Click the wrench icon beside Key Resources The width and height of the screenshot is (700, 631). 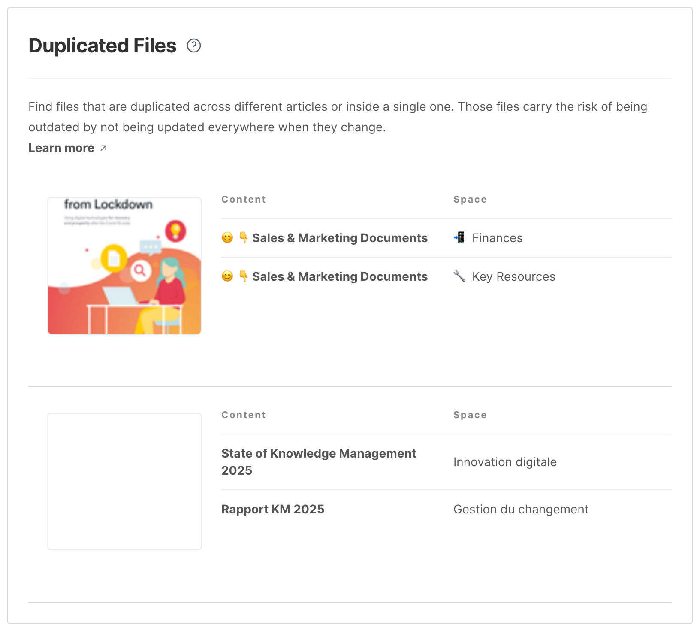click(459, 276)
